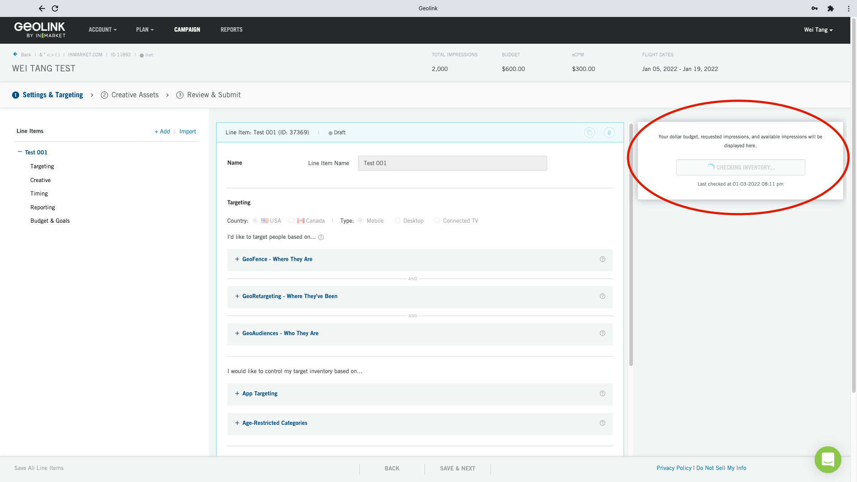The image size is (857, 482).
Task: Click the Back arrow breadcrumb icon
Action: coord(15,54)
